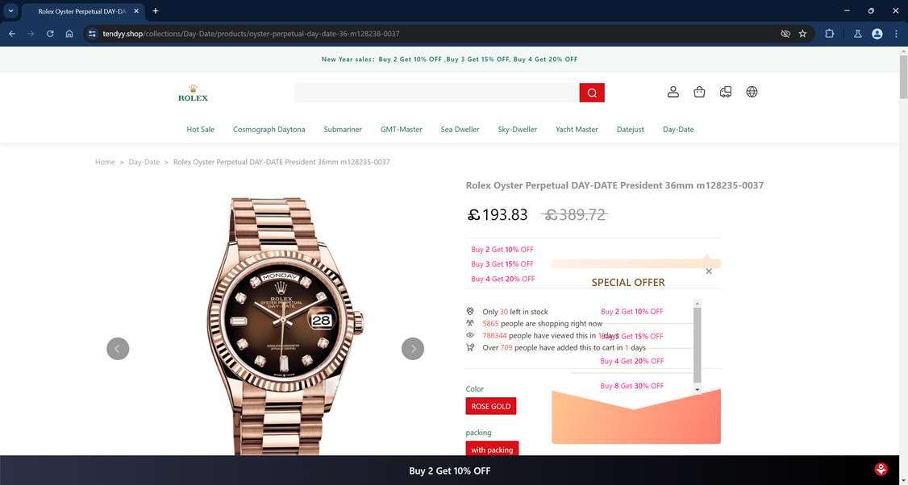Open the shopping basket icon

pos(699,92)
